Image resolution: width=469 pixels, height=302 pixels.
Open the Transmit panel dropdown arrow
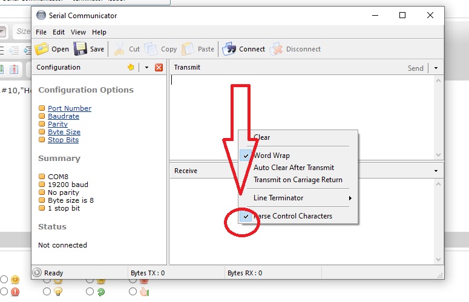coord(436,68)
